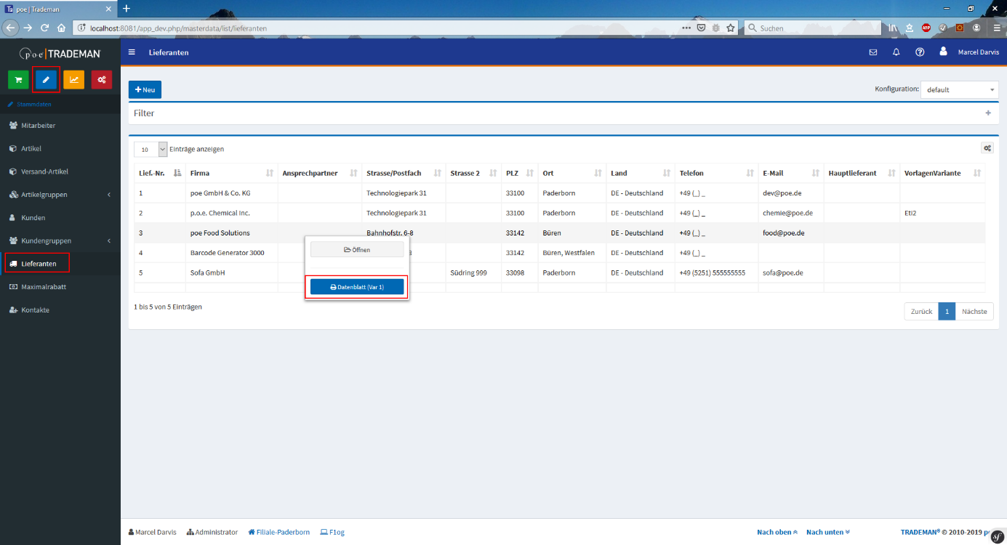
Task: Click the green shopping cart module icon
Action: point(18,80)
